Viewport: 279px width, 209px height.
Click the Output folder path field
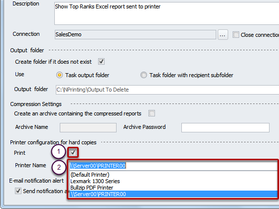click(167, 90)
